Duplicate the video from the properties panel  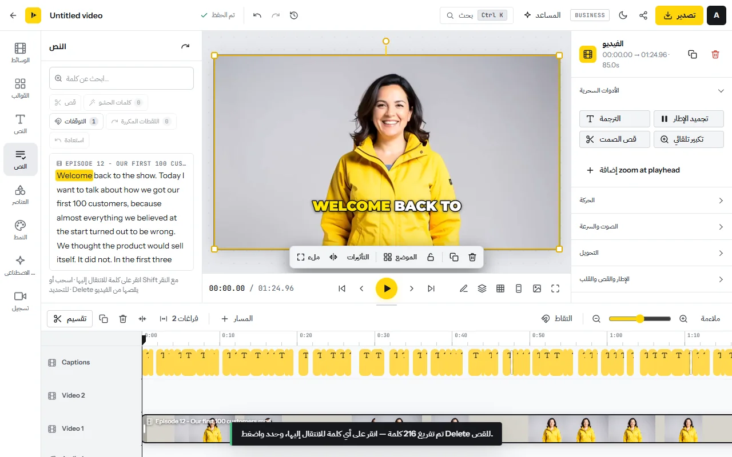tap(693, 54)
